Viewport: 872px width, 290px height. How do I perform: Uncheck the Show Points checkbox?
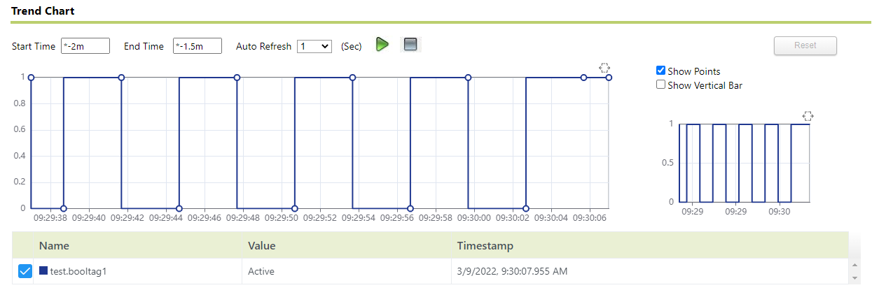660,71
